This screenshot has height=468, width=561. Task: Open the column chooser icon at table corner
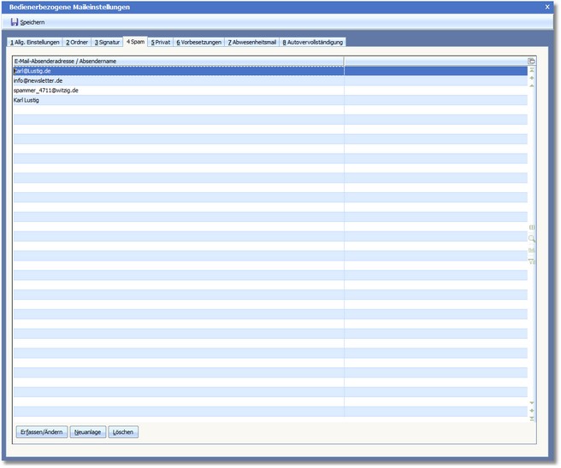click(x=531, y=61)
